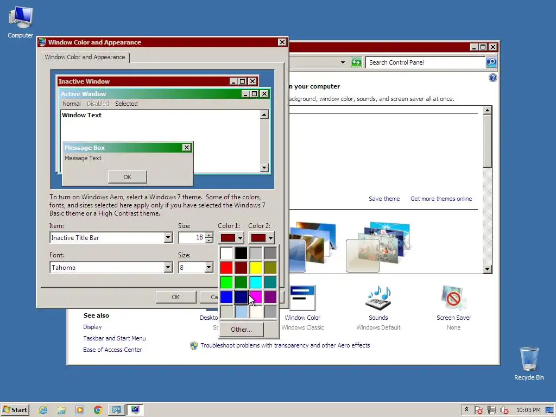The height and width of the screenshot is (417, 556).
Task: Show hidden tray icons arrow
Action: pyautogui.click(x=466, y=409)
